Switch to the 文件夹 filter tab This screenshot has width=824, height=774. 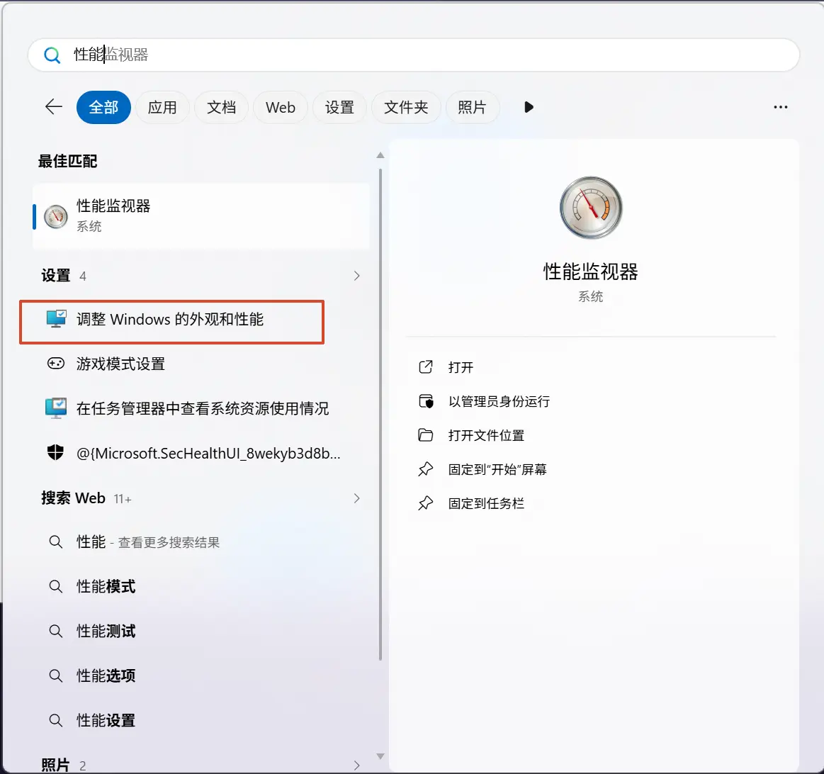406,107
